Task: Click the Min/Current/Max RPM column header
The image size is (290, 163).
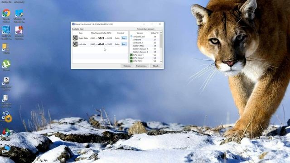Action: click(x=101, y=33)
